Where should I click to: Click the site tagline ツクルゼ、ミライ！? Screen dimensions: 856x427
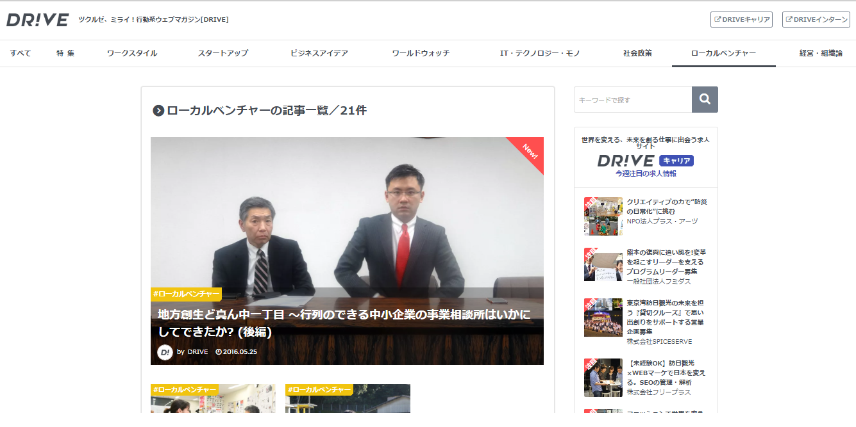[153, 20]
